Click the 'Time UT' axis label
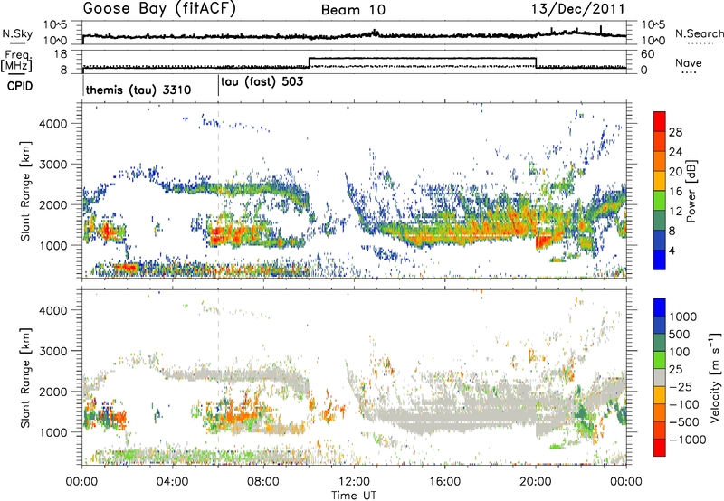 click(354, 496)
